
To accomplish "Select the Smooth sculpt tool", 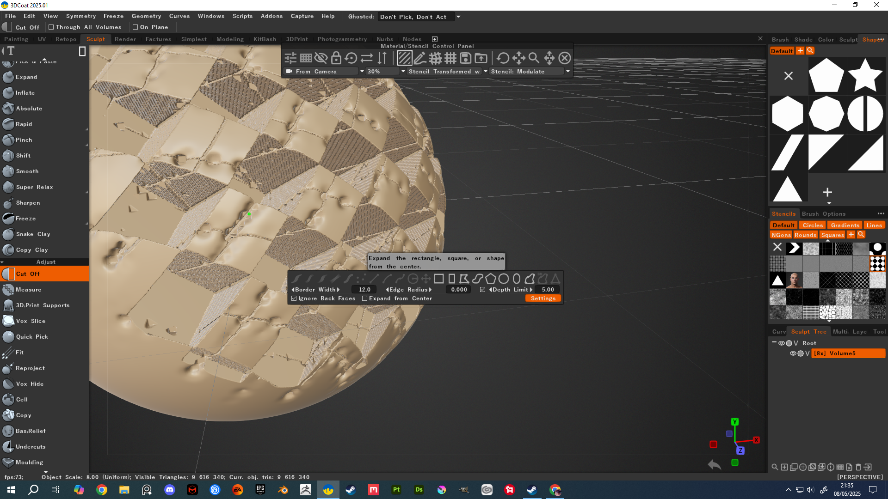I will [x=27, y=171].
